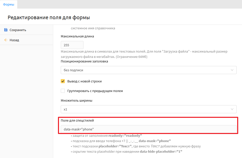Click the readonly="readonly" hint text
Viewport: 242px width, 158px height.
[x=125, y=136]
